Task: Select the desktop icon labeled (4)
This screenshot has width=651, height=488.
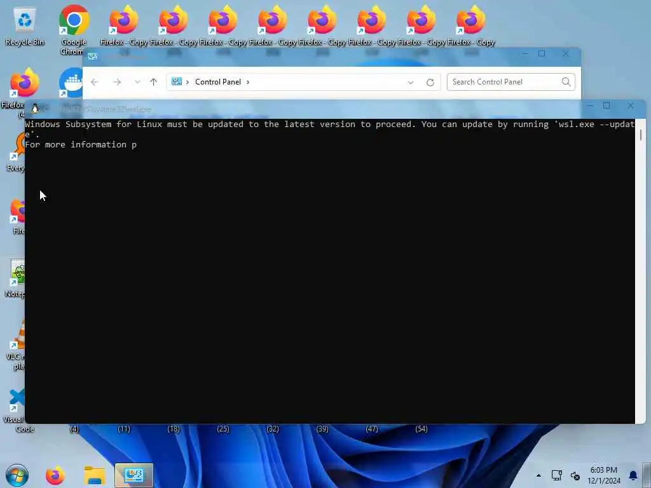Action: (74, 429)
